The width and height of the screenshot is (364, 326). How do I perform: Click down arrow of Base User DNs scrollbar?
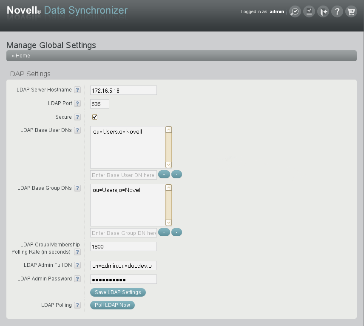pos(168,165)
